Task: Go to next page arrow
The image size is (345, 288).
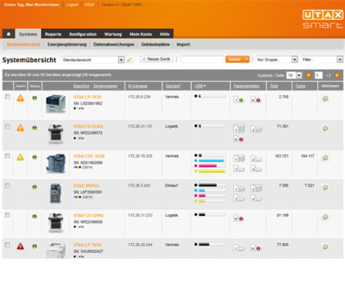Action: 337,75
